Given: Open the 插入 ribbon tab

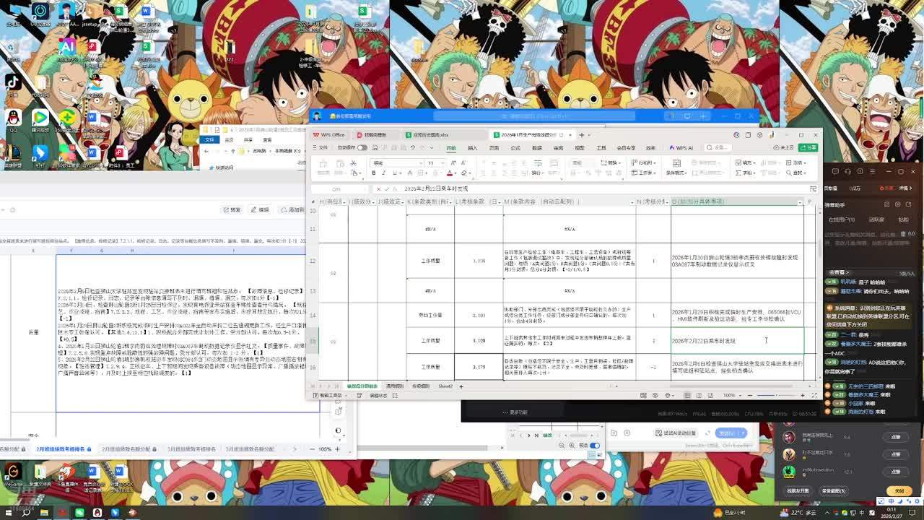Looking at the screenshot, I should tap(472, 148).
